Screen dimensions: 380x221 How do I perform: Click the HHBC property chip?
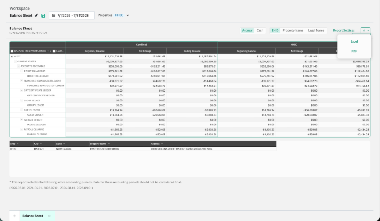click(119, 15)
